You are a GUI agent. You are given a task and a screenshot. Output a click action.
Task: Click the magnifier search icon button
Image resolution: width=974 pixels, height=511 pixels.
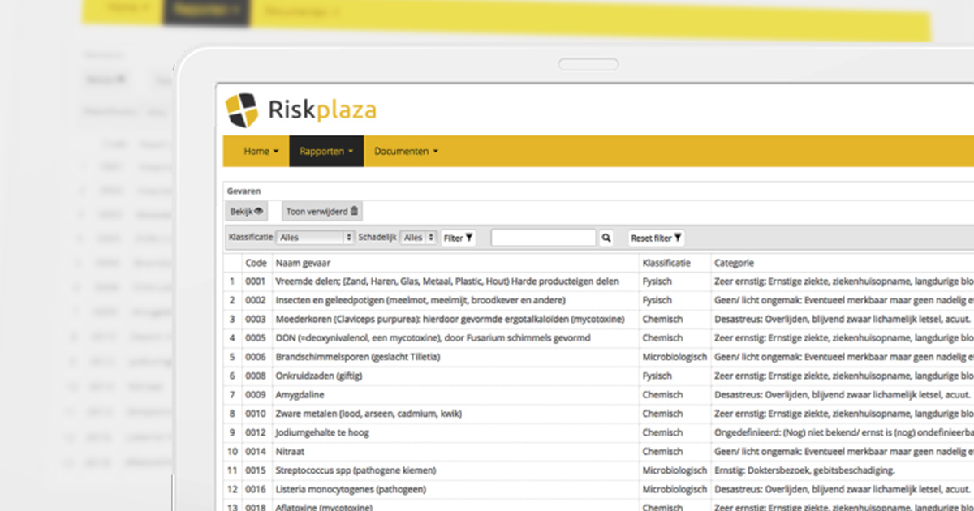click(x=606, y=238)
